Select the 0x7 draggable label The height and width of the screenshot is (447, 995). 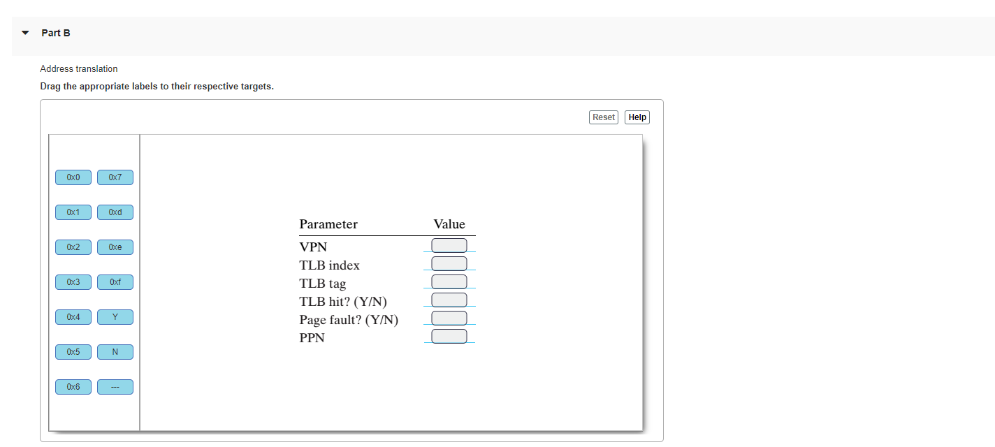[115, 177]
